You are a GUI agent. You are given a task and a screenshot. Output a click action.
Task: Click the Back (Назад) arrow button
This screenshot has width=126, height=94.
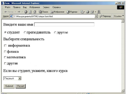[x=9, y=12]
